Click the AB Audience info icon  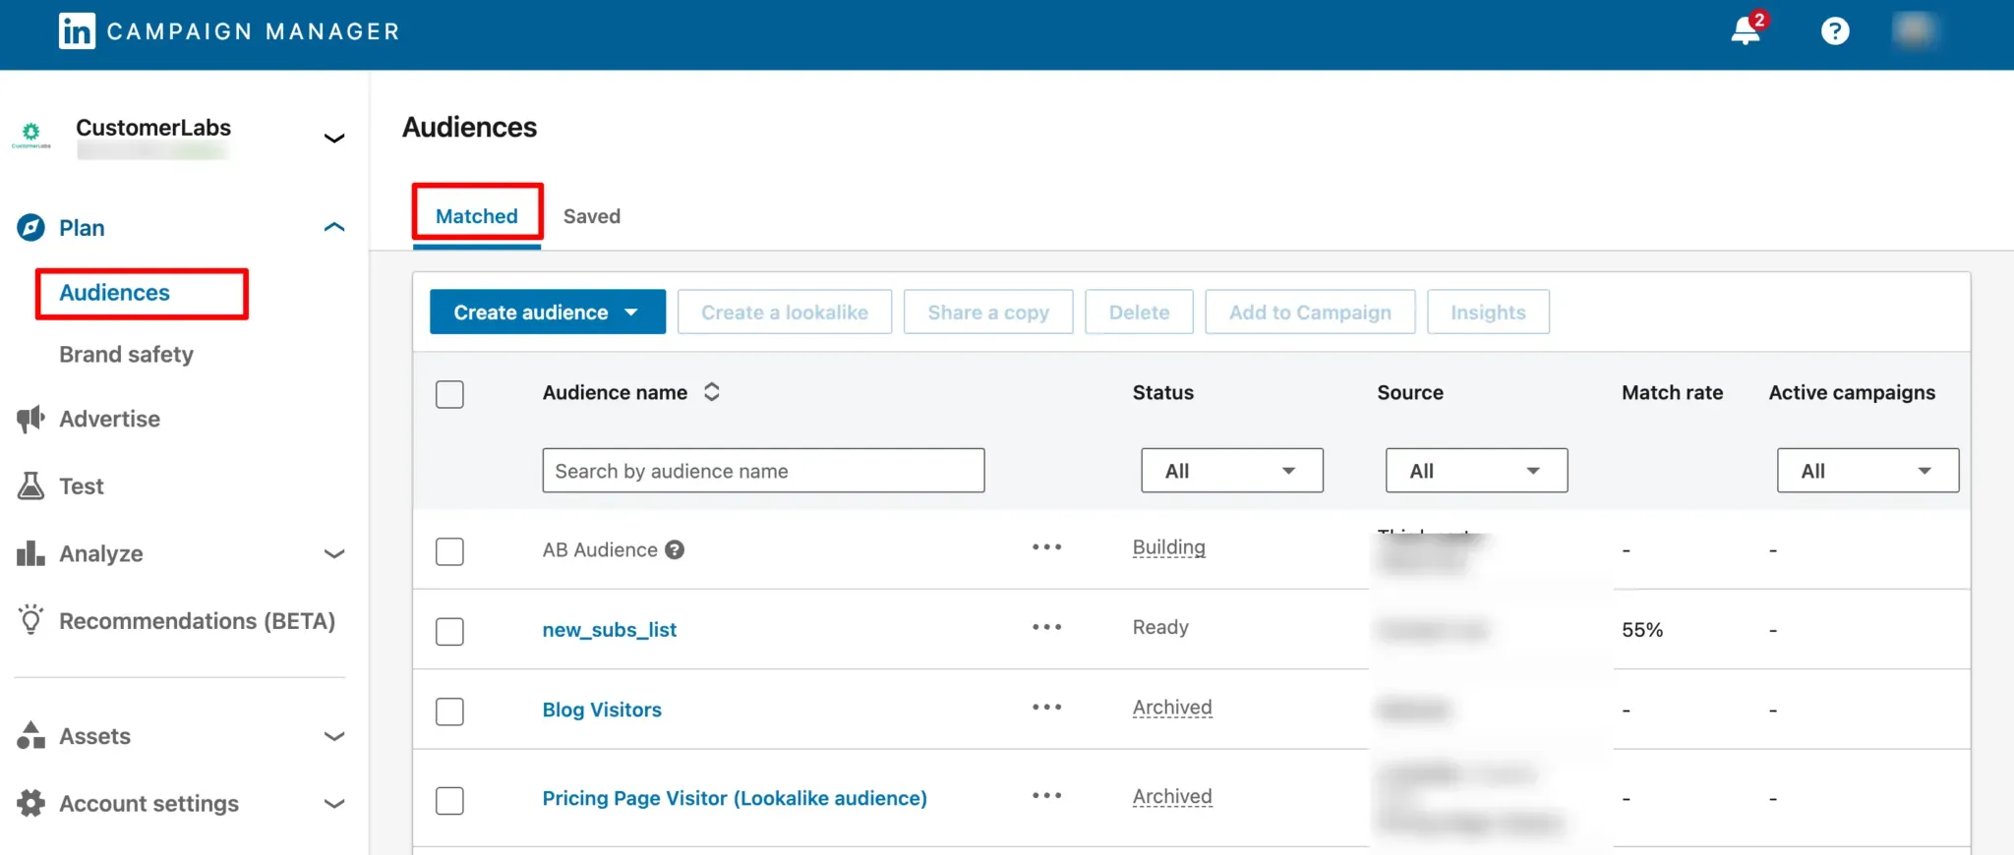click(675, 549)
